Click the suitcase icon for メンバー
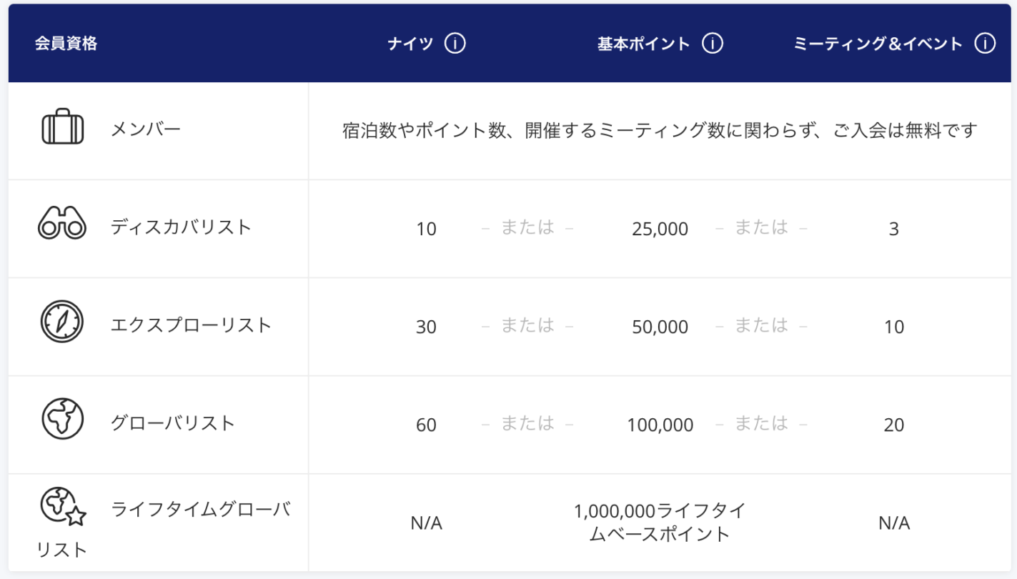Image resolution: width=1017 pixels, height=579 pixels. pos(62,128)
